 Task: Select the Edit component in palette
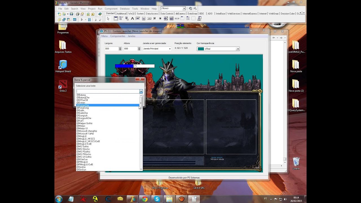(138, 18)
